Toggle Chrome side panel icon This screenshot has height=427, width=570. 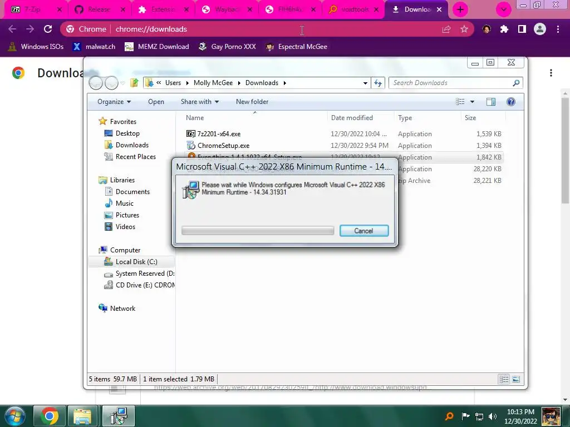coord(522,29)
